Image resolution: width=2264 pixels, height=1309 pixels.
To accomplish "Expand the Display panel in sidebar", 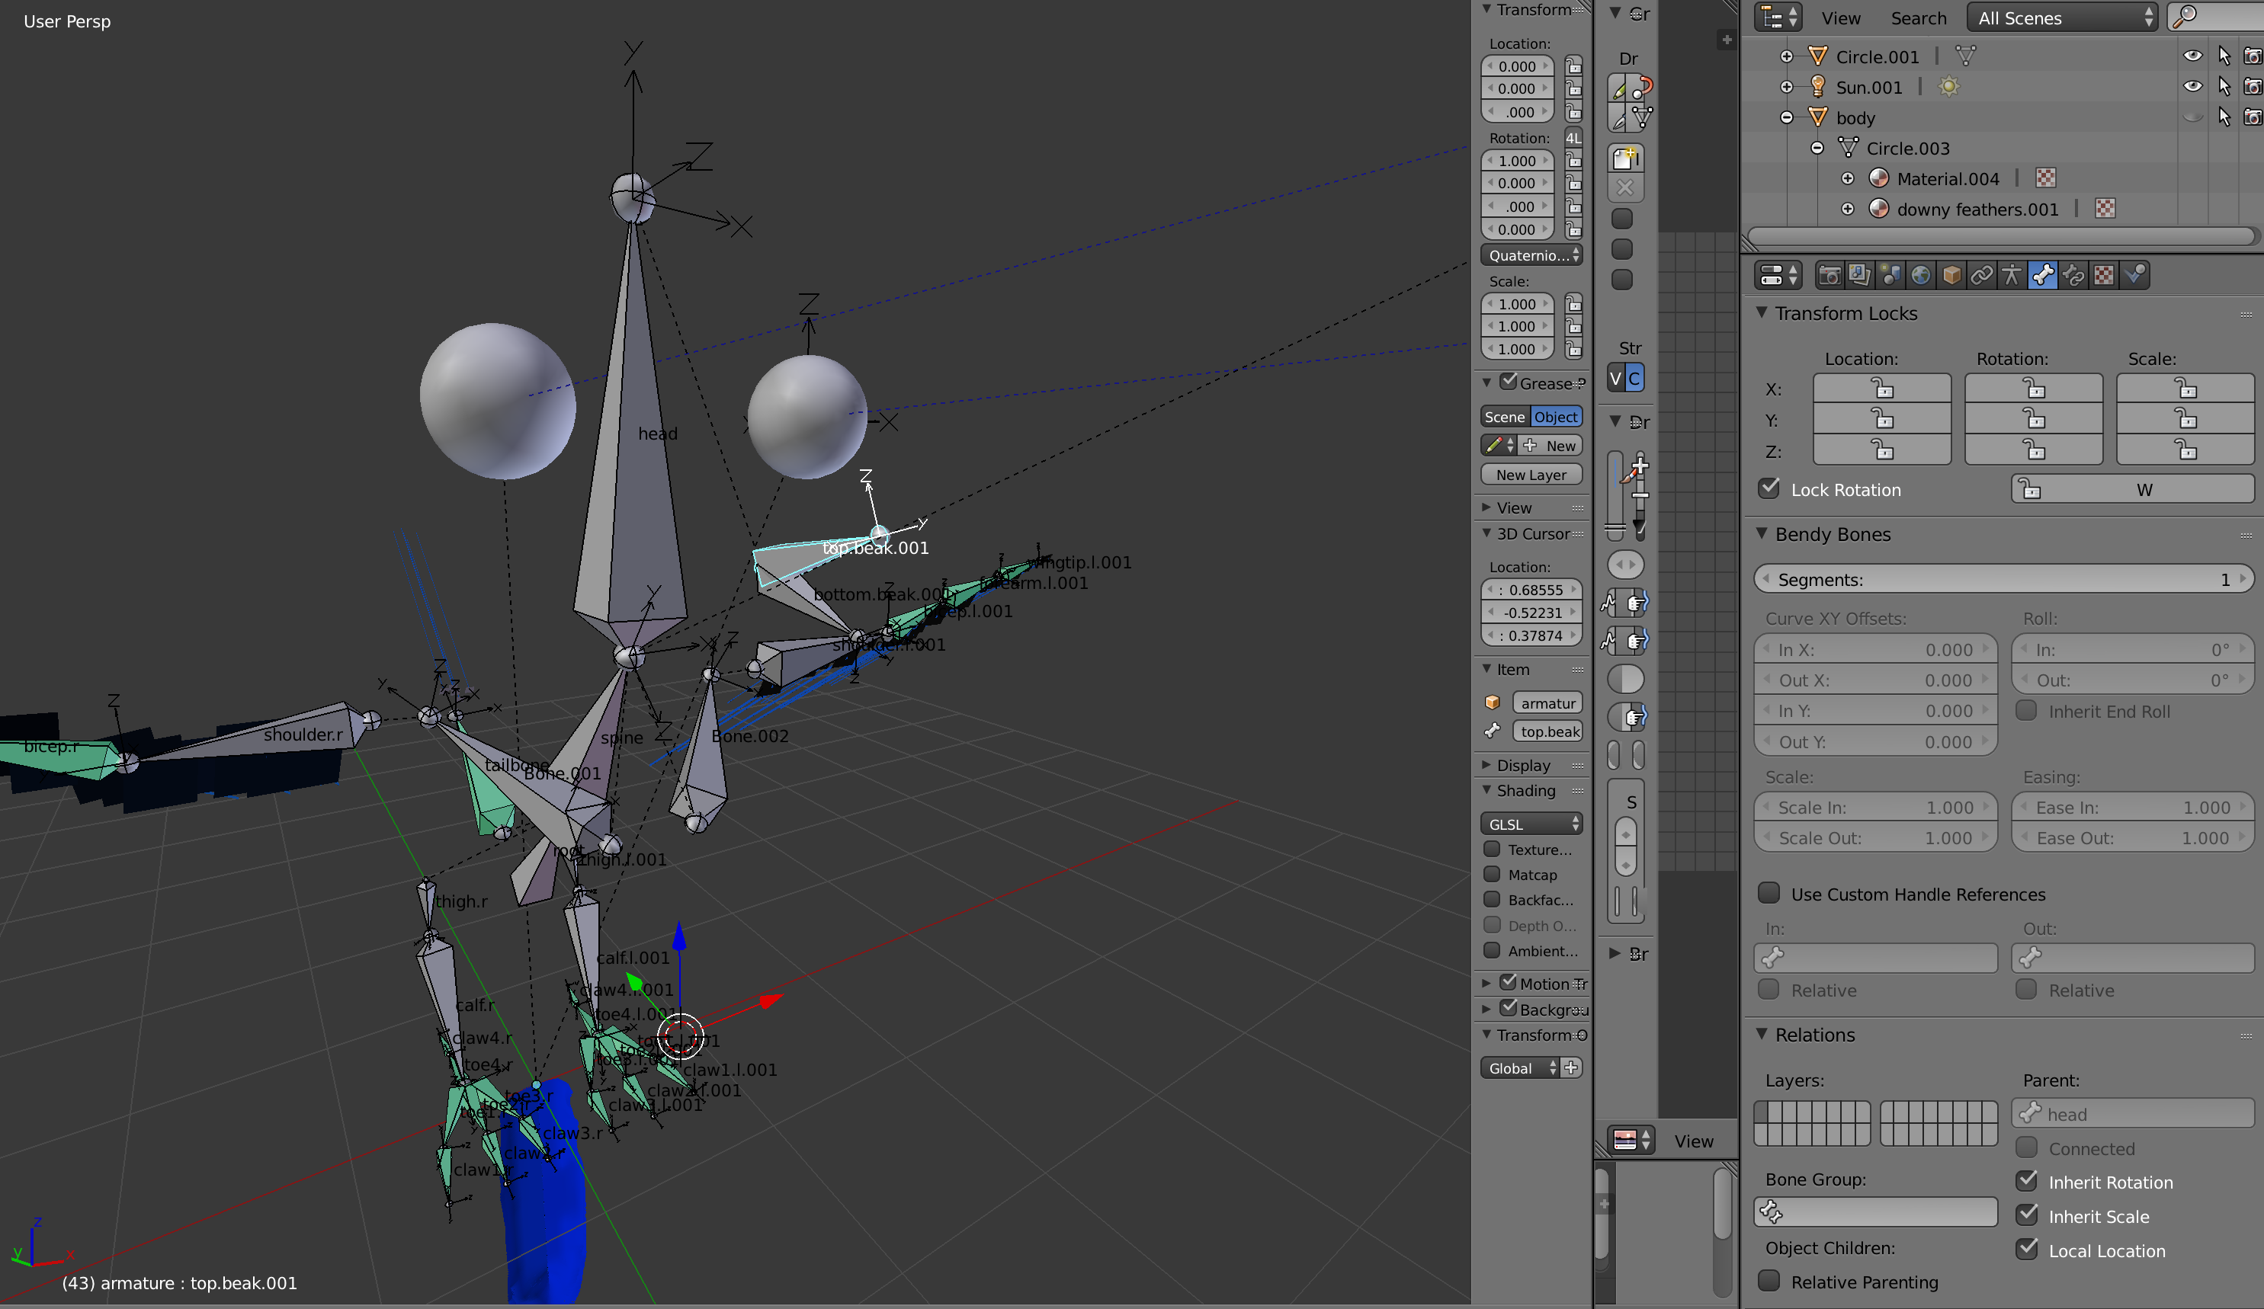I will 1487,765.
